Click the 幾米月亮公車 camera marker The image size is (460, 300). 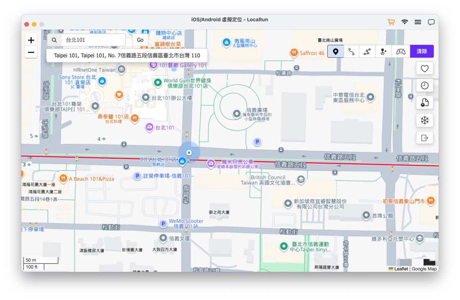tap(210, 163)
